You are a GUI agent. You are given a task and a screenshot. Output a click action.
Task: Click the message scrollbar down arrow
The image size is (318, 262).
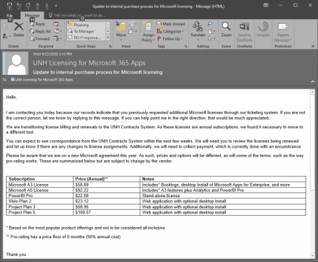(312, 256)
